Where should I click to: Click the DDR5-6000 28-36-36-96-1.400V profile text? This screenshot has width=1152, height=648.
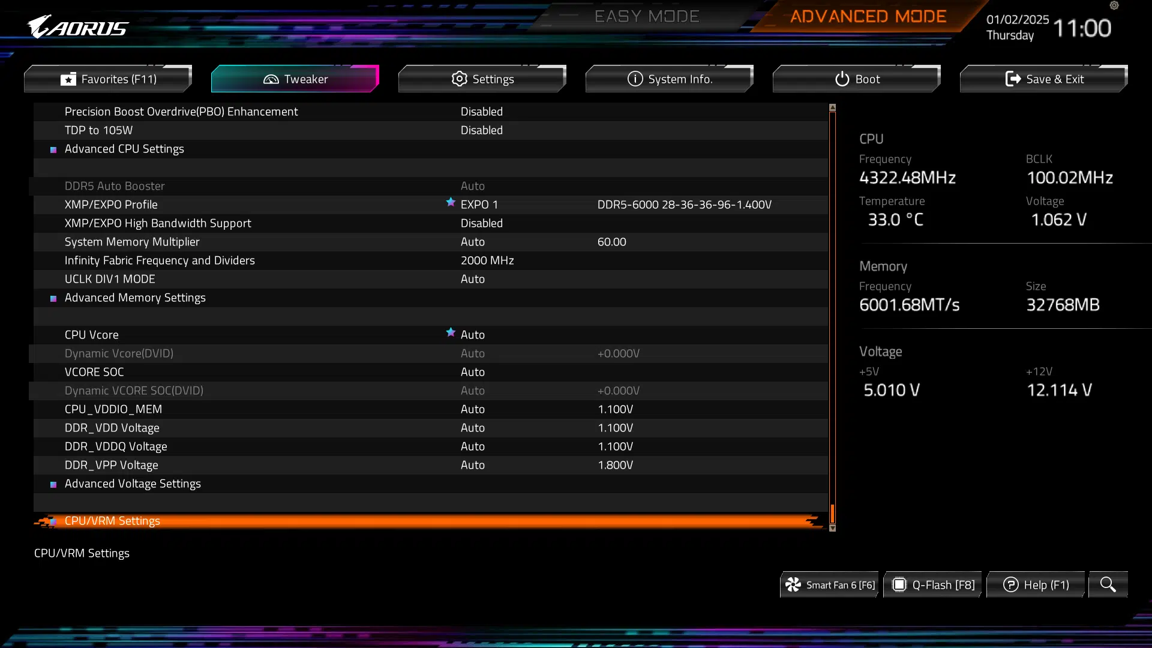point(685,205)
